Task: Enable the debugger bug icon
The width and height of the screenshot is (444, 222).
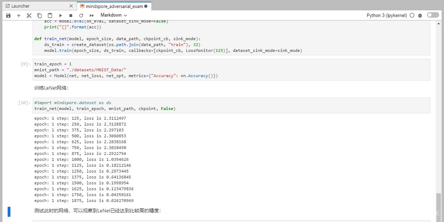Action: click(420, 16)
